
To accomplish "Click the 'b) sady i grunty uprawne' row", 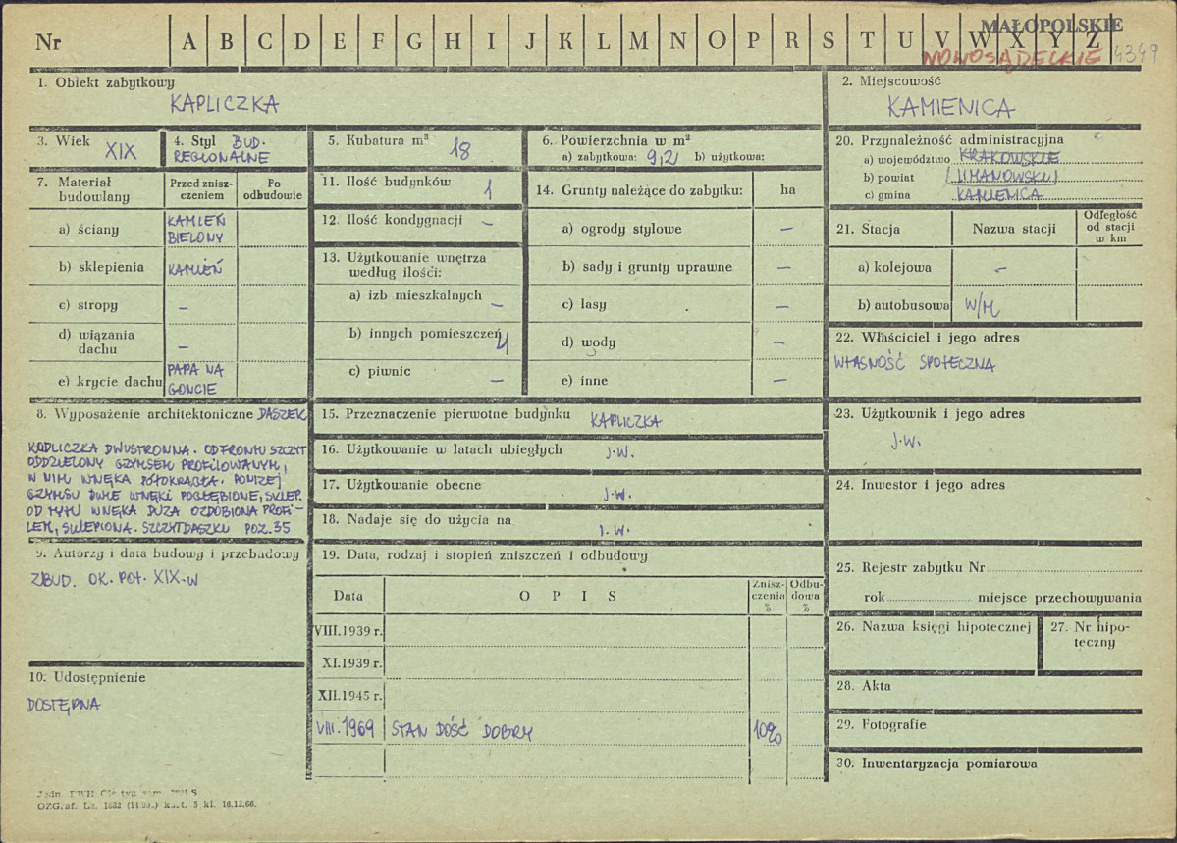I will point(647,267).
